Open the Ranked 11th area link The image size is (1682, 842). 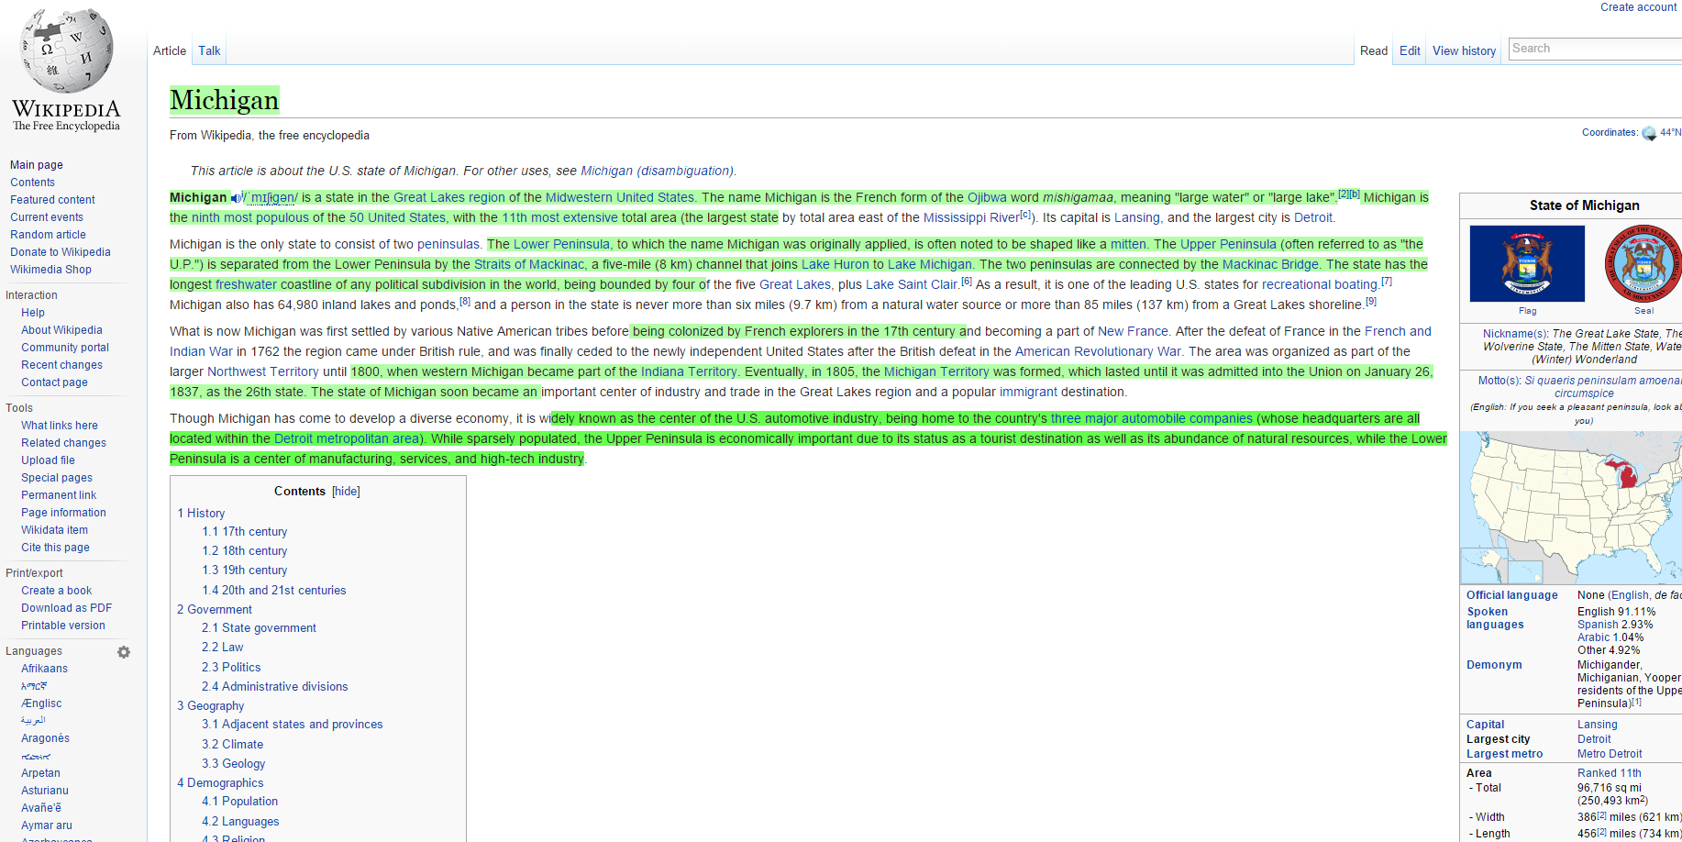pos(1610,773)
